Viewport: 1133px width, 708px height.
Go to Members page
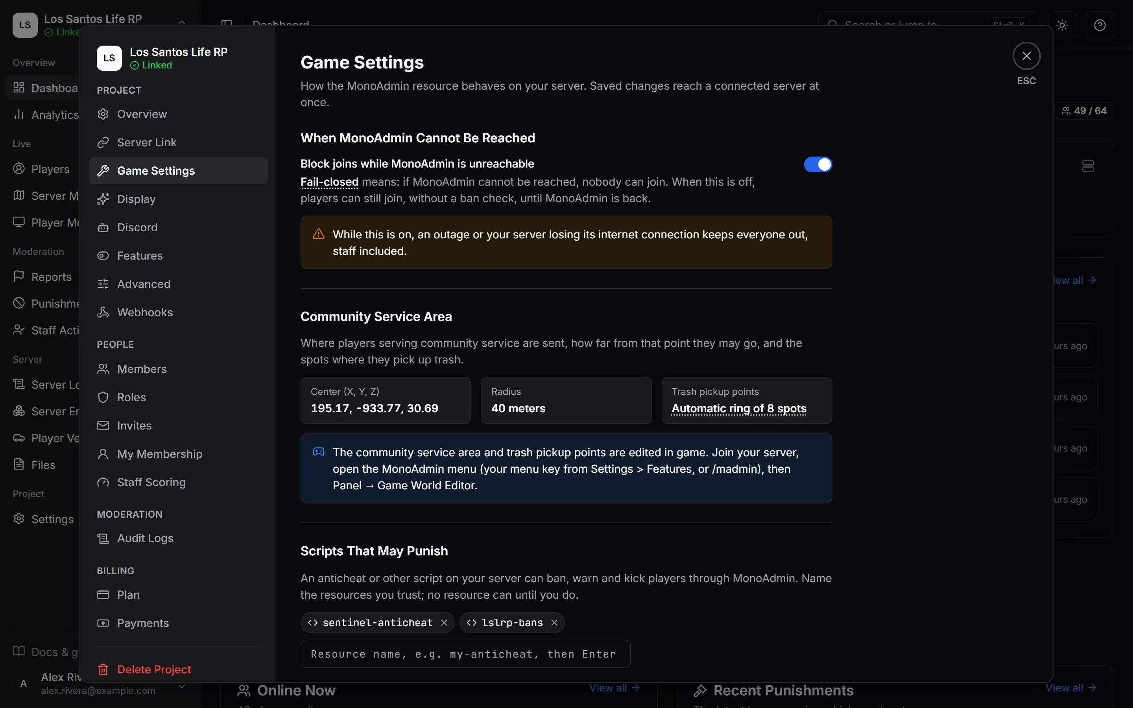coord(178,369)
